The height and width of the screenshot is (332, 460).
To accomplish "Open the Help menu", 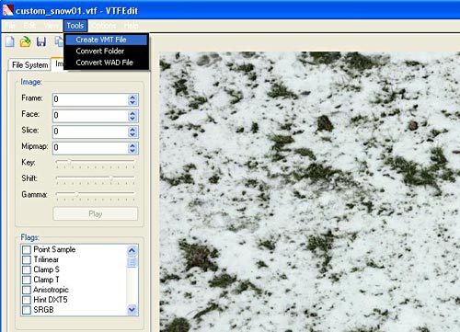I will (132, 26).
